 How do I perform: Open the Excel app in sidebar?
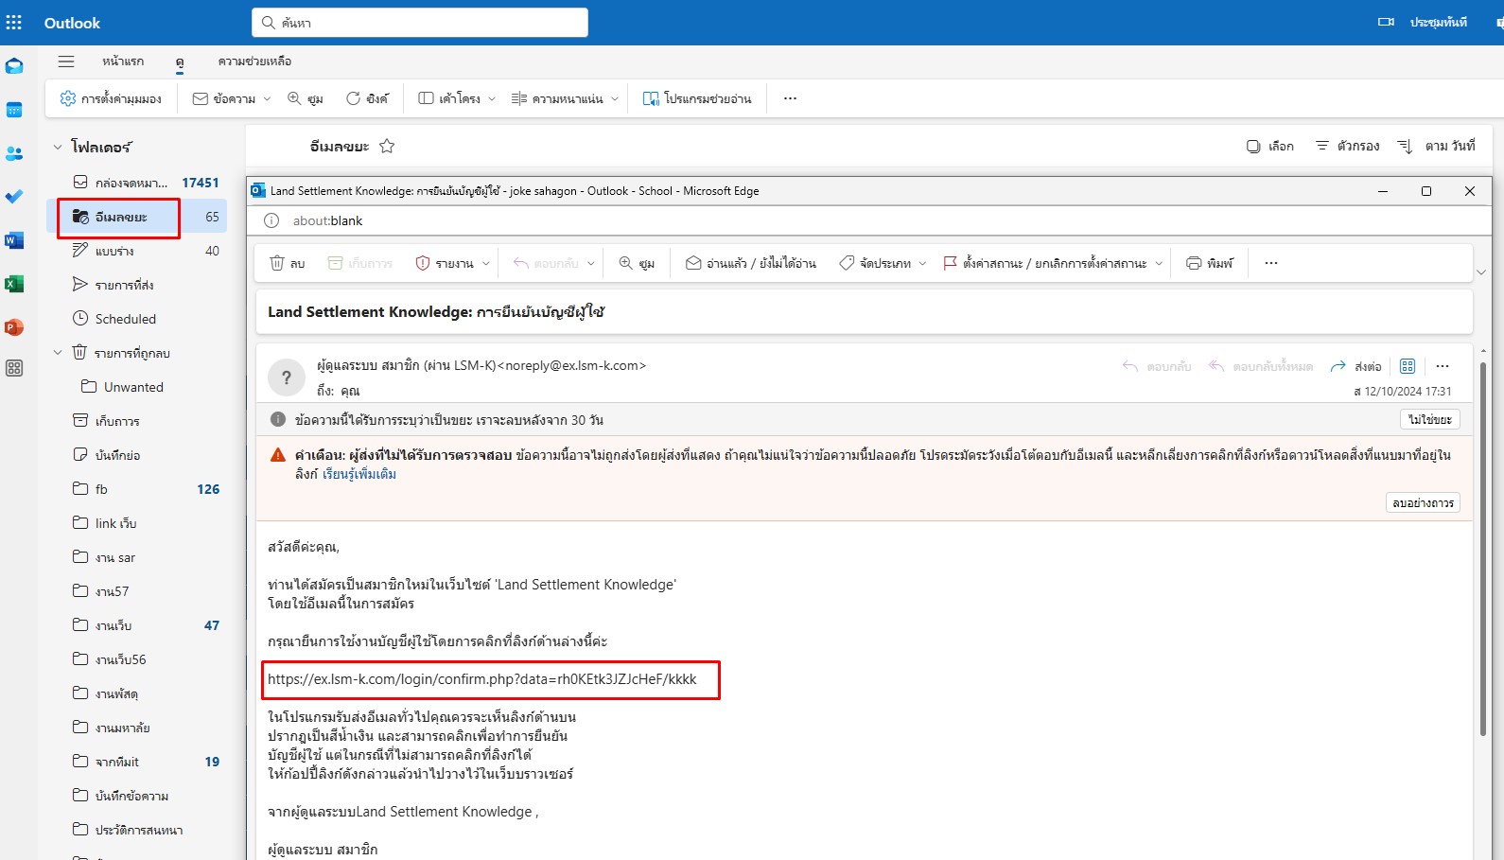(x=14, y=284)
